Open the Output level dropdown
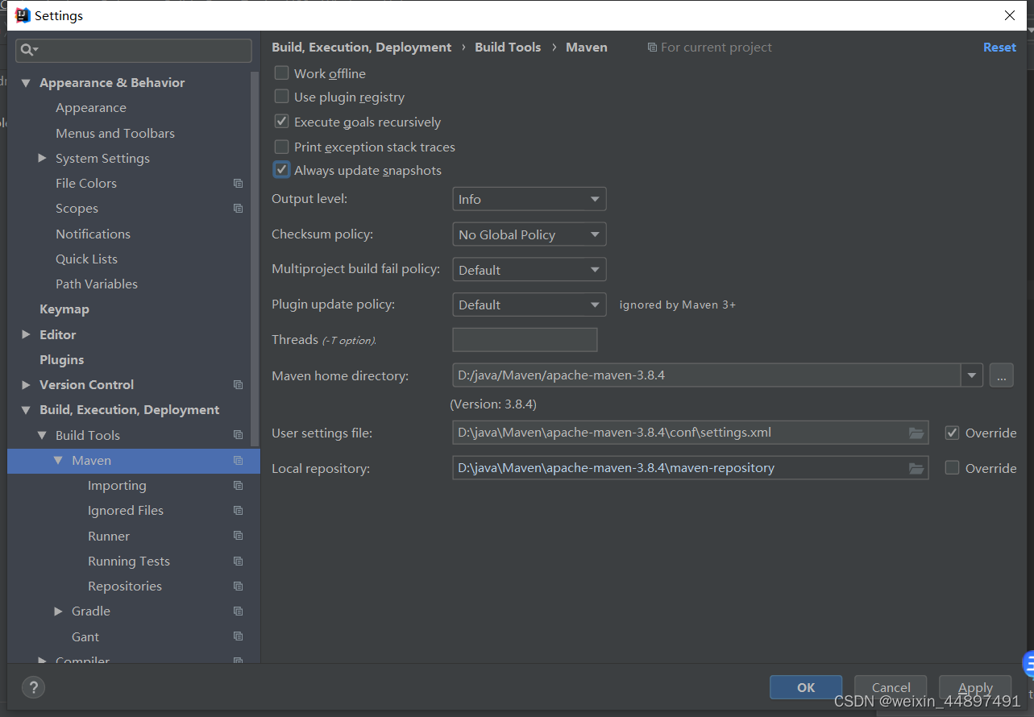 coord(529,199)
